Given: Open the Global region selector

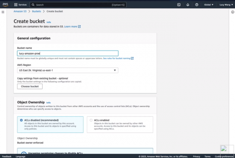Looking at the screenshot, I should (209, 5).
